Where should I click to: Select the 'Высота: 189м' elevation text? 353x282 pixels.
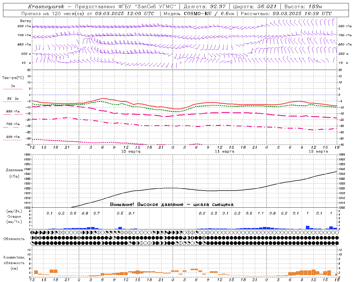(303, 7)
